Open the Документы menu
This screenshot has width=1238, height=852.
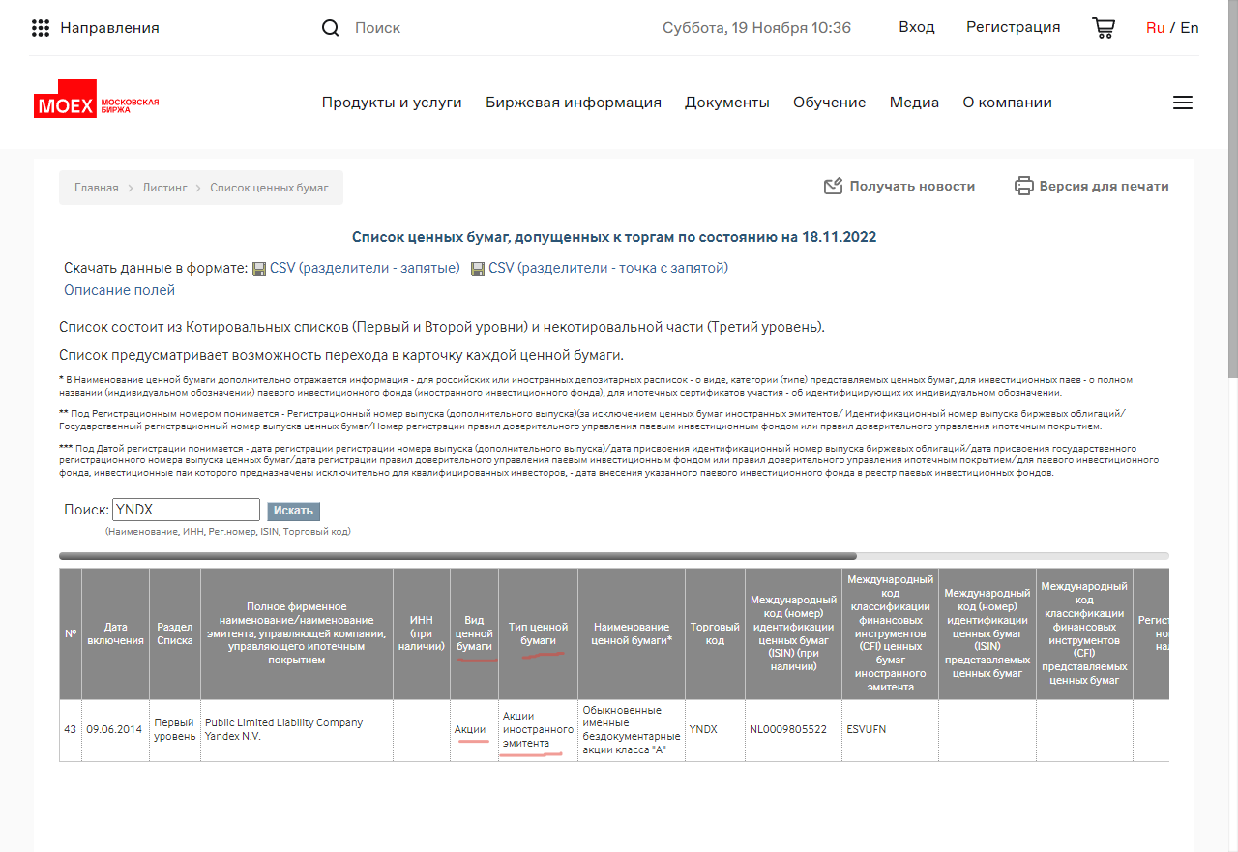click(727, 103)
